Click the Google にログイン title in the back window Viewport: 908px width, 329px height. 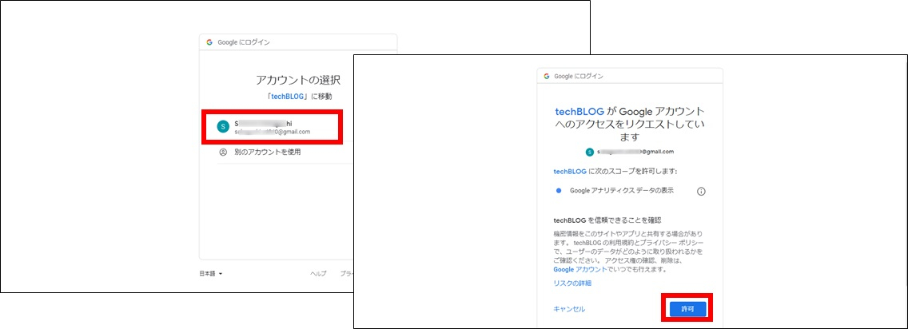(243, 42)
